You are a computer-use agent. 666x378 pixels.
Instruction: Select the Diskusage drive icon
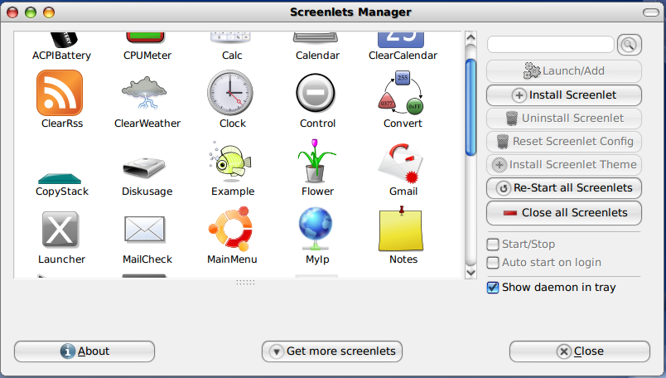coord(144,167)
